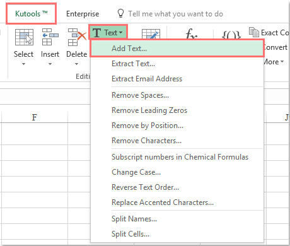Select Reverse Text Order...
This screenshot has width=290, height=246.
coord(177,187)
